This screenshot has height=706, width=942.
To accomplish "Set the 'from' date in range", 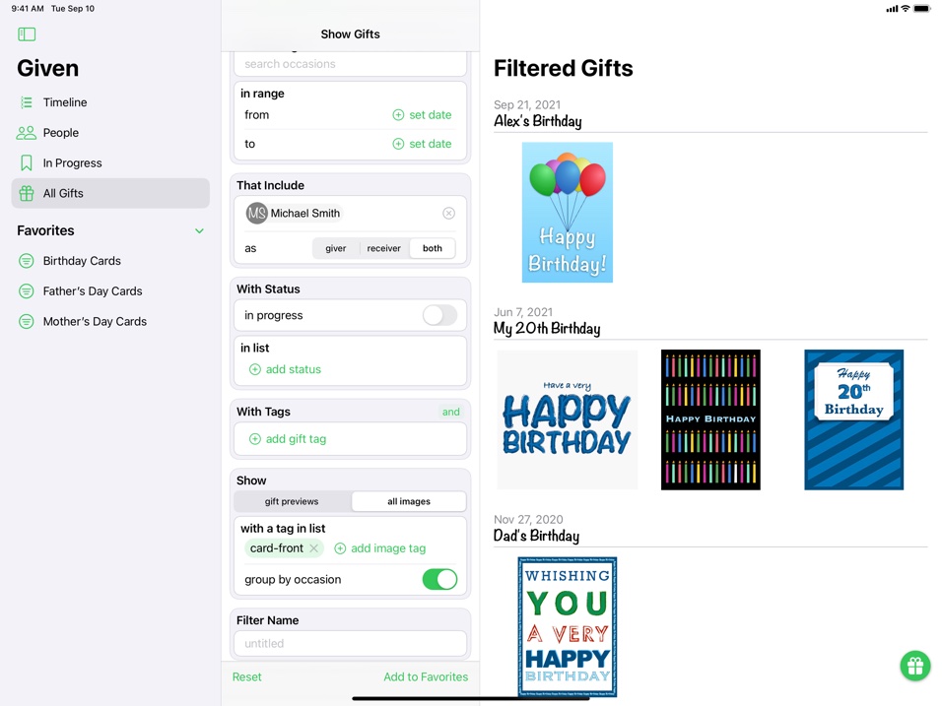I will pos(422,114).
